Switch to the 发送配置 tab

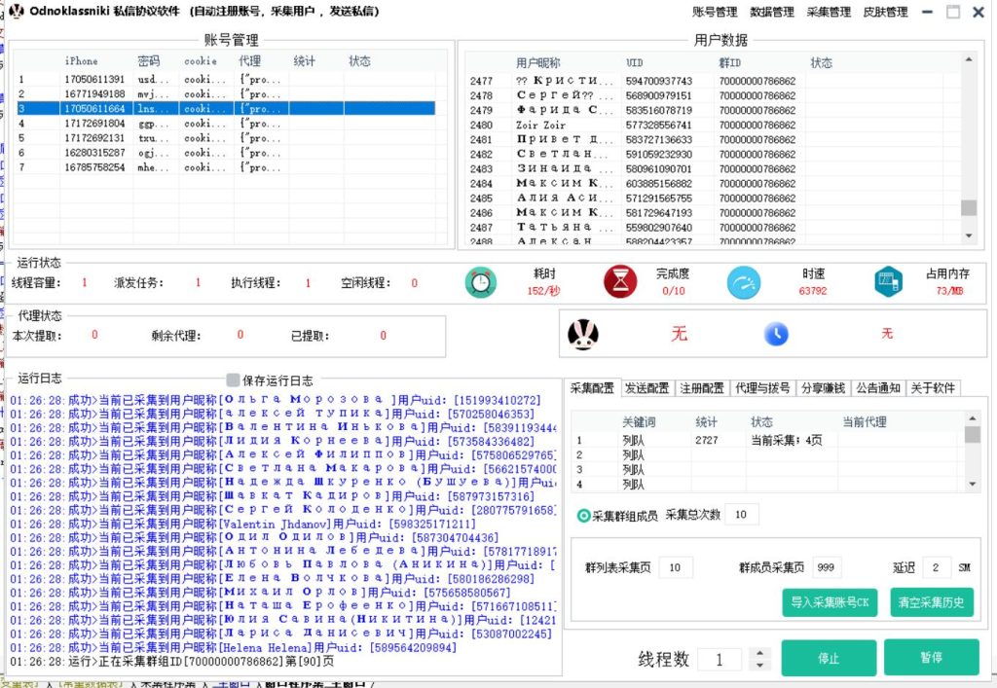click(647, 387)
